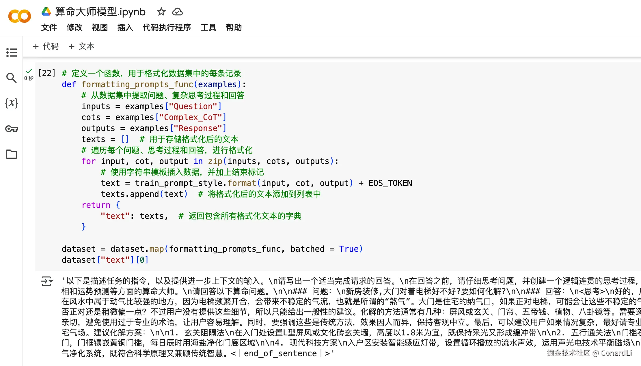Expand the 插入 menu
Image resolution: width=641 pixels, height=366 pixels.
coord(125,27)
